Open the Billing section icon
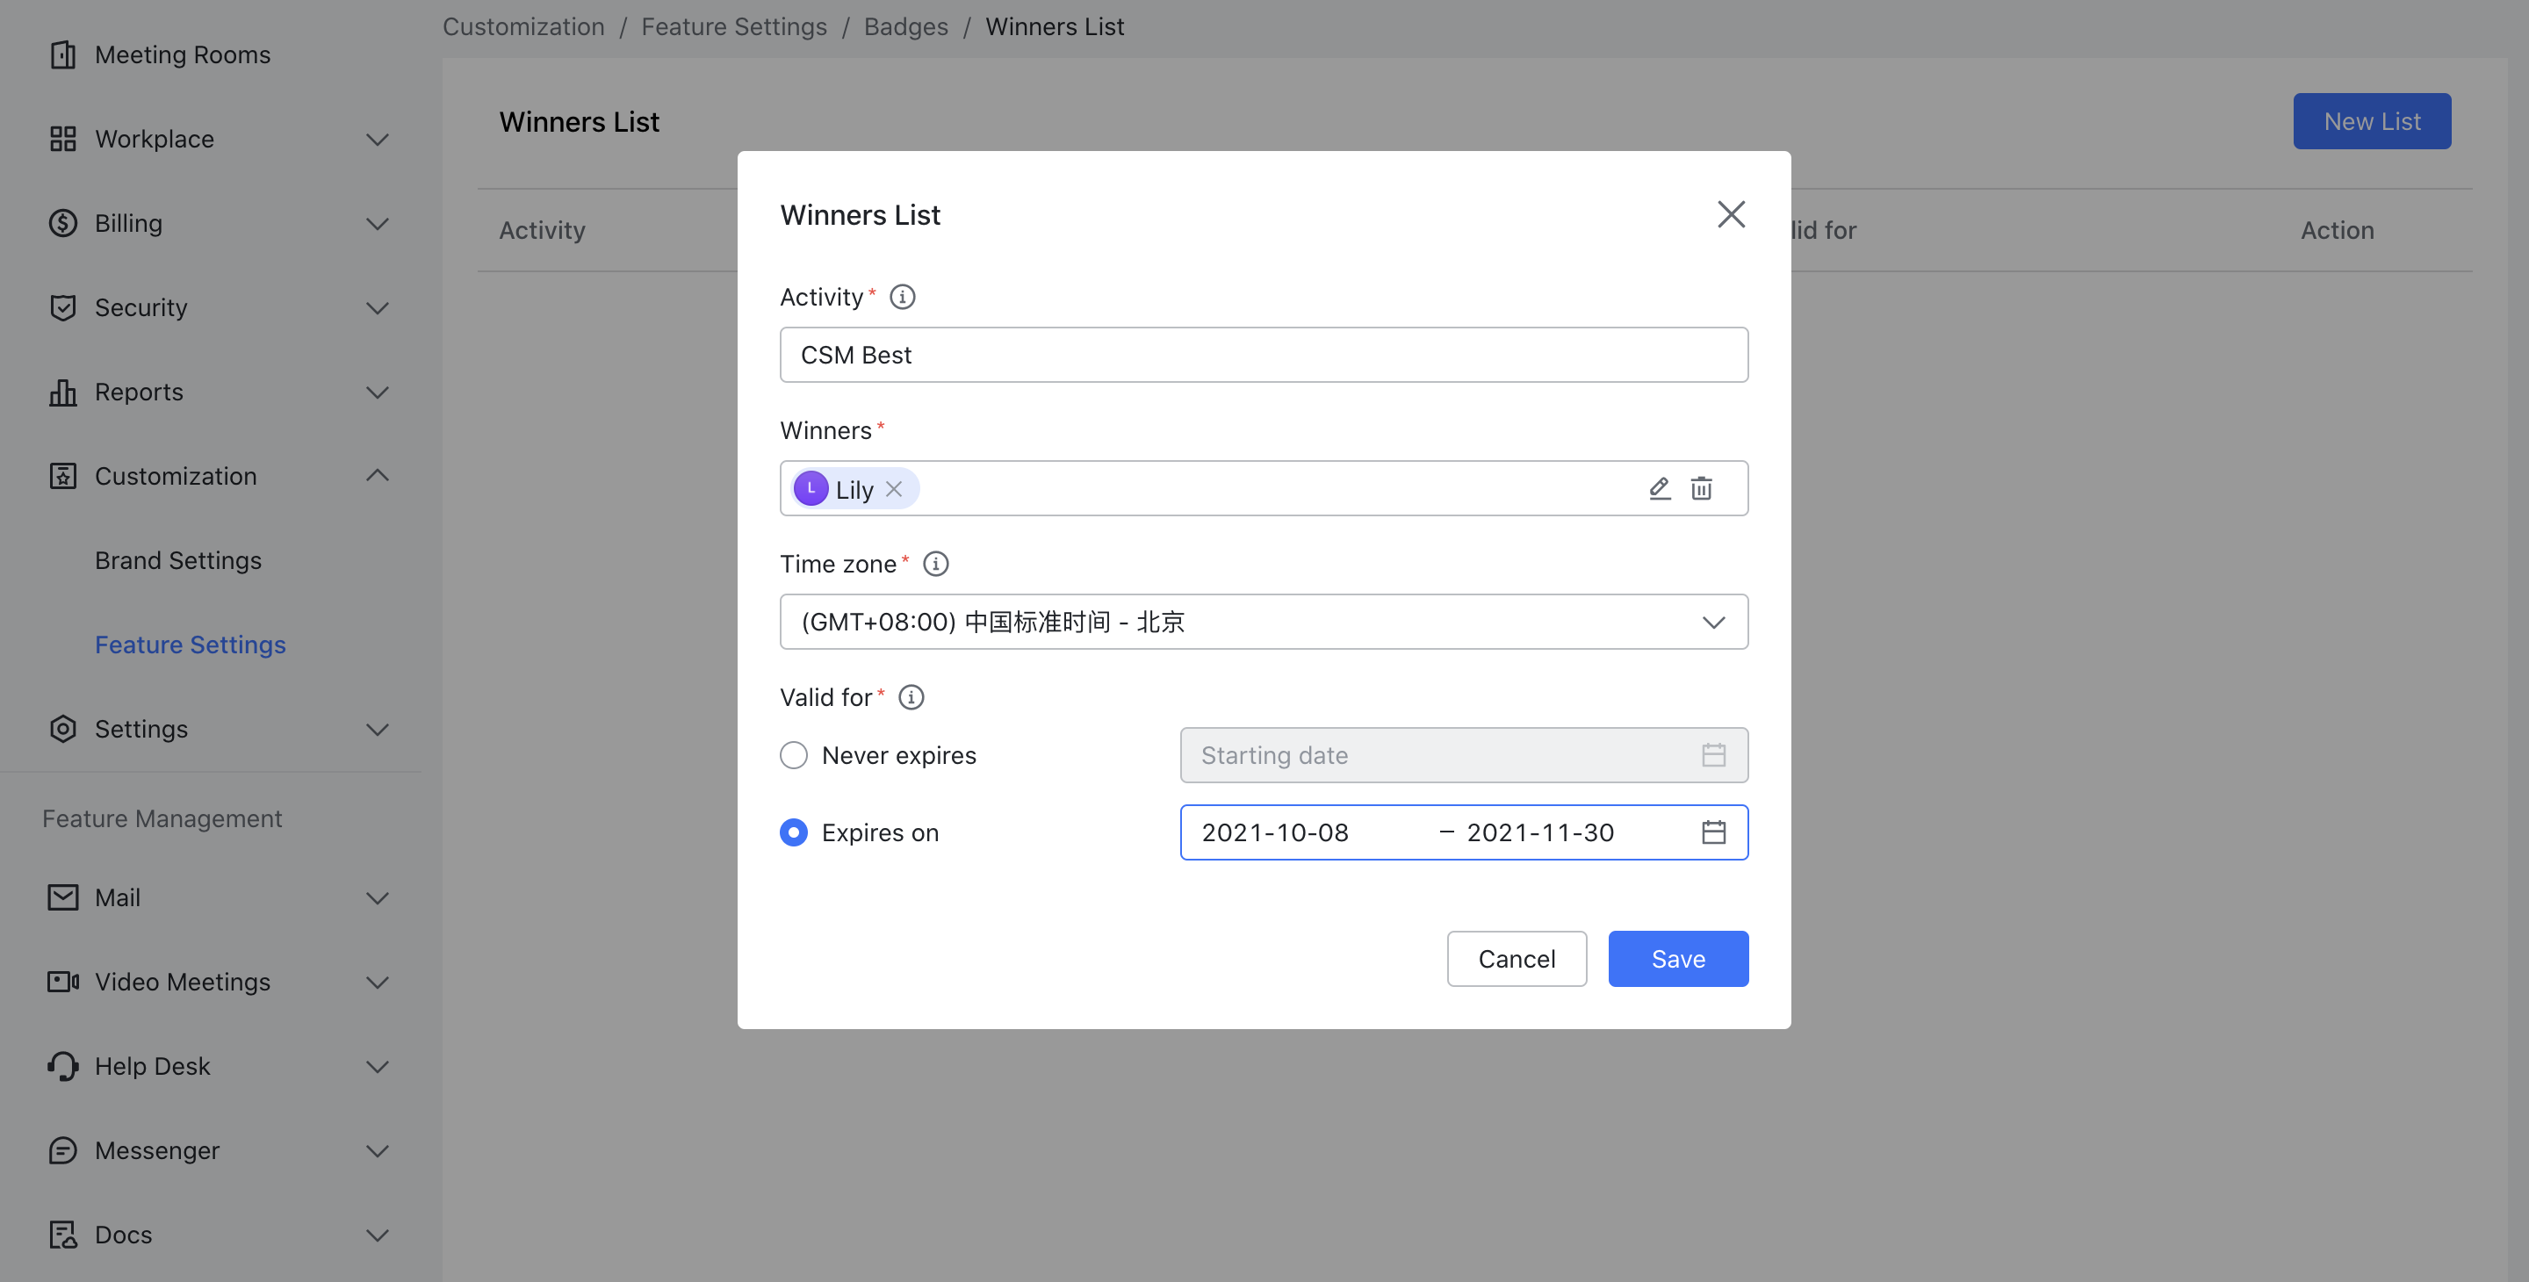 [61, 223]
